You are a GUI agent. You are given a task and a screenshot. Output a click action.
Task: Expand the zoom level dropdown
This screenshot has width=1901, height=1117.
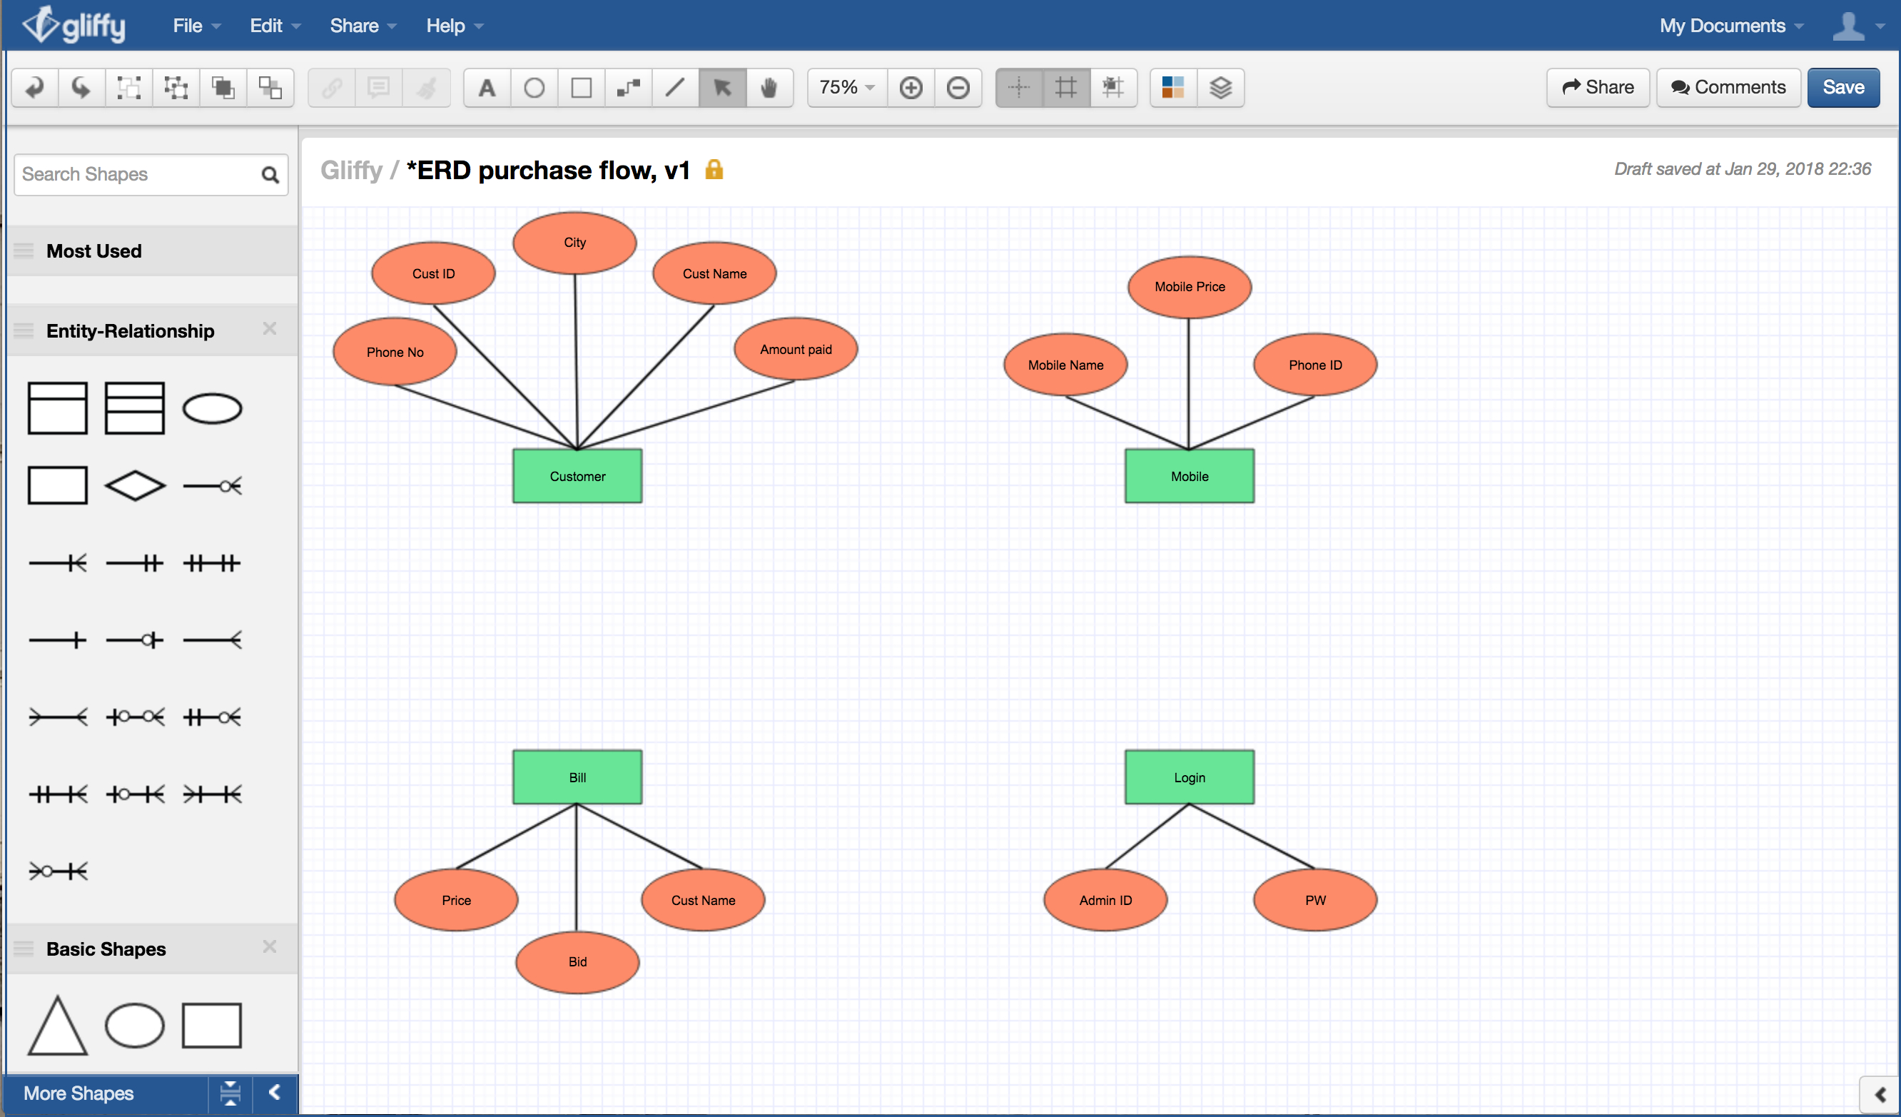[846, 86]
